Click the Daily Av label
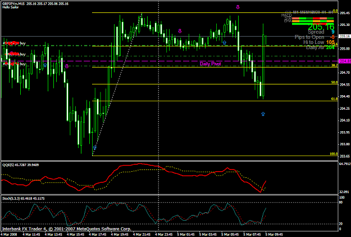This screenshot has width=351, height=237. click(x=315, y=47)
